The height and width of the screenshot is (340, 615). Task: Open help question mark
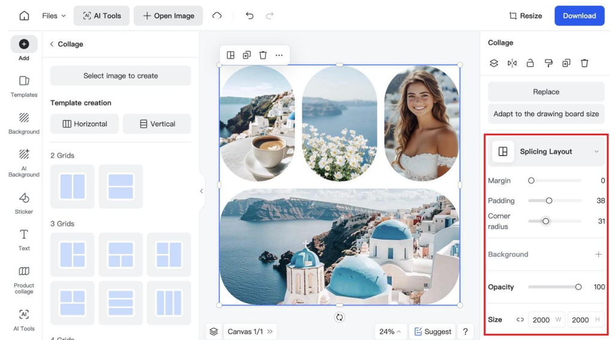pos(465,332)
